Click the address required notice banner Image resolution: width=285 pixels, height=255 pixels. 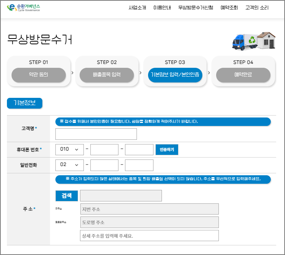point(163,179)
